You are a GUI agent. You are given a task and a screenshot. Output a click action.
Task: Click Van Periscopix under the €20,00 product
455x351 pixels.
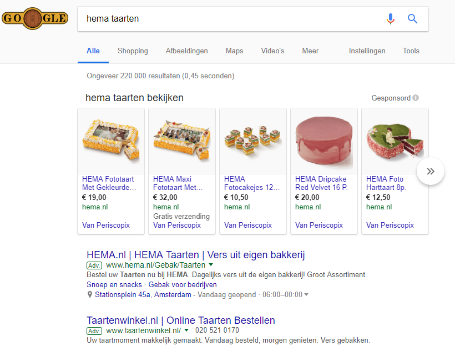coord(319,225)
